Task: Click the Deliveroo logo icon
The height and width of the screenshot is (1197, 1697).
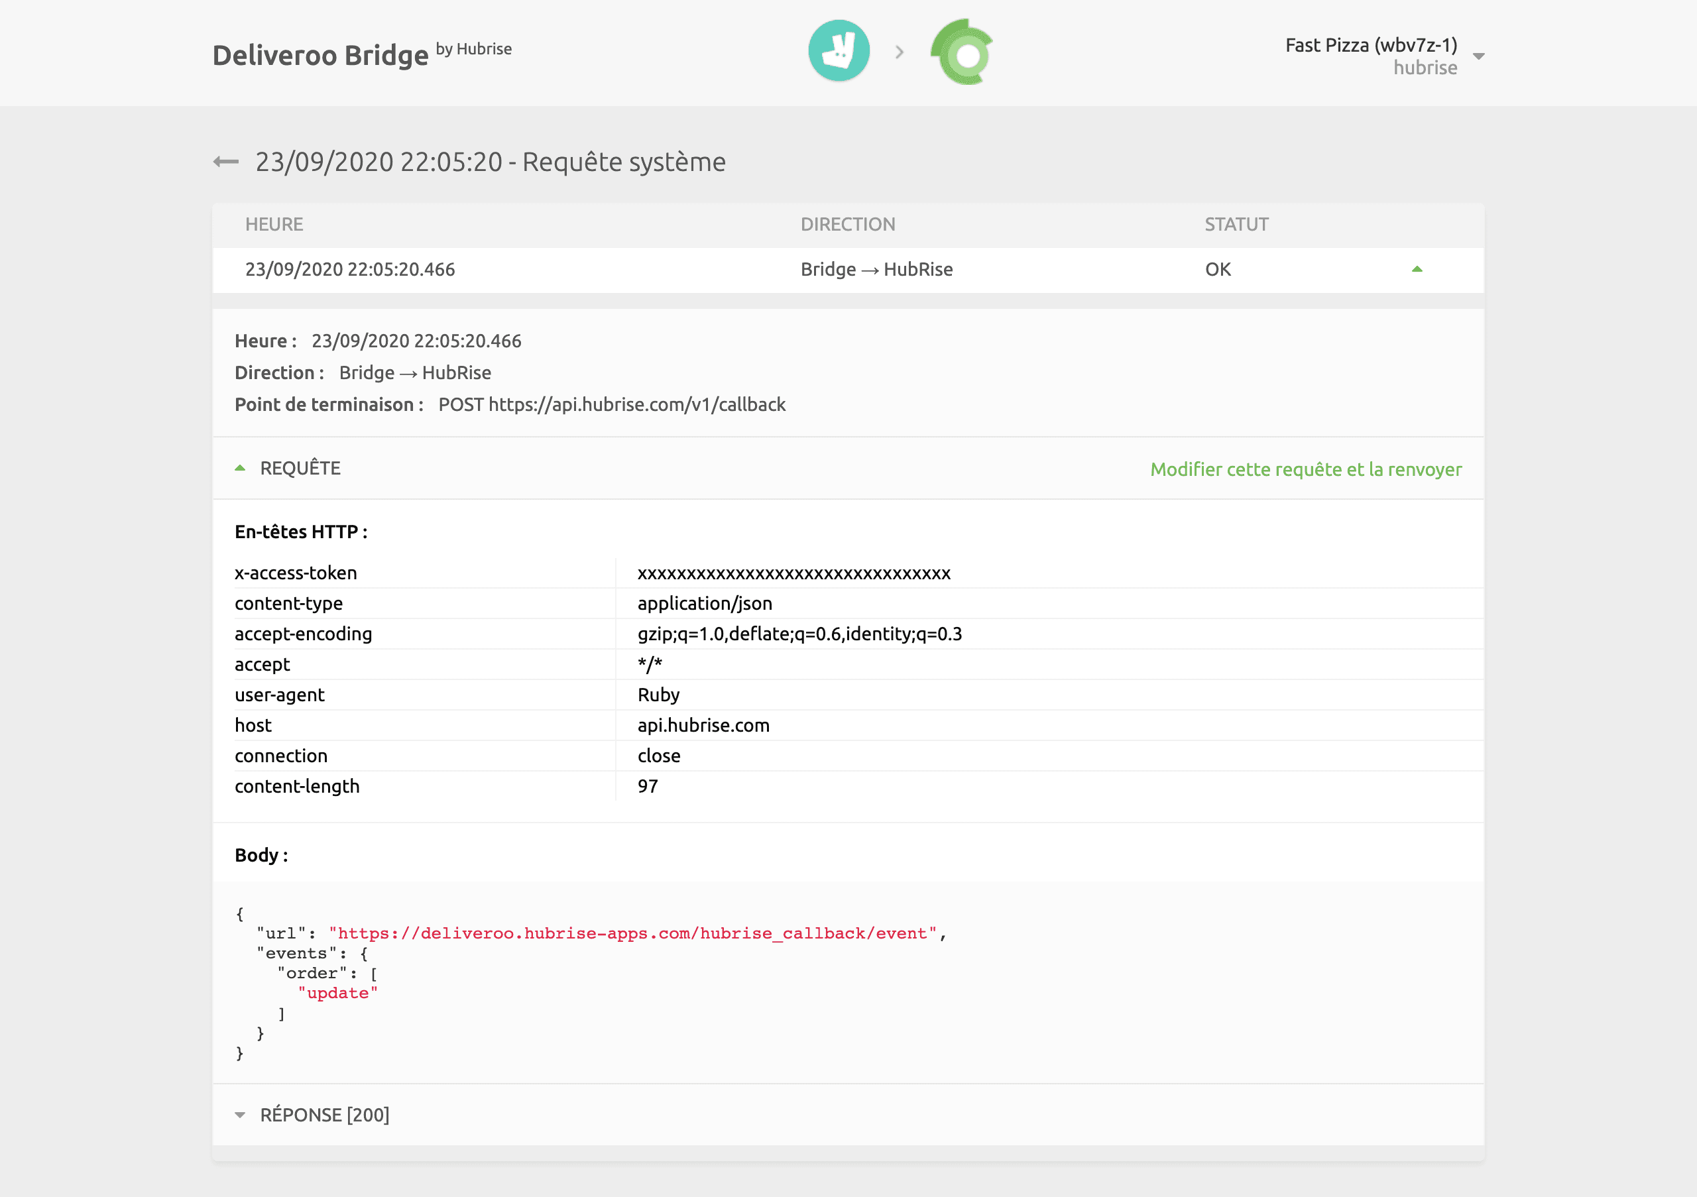Action: 838,52
